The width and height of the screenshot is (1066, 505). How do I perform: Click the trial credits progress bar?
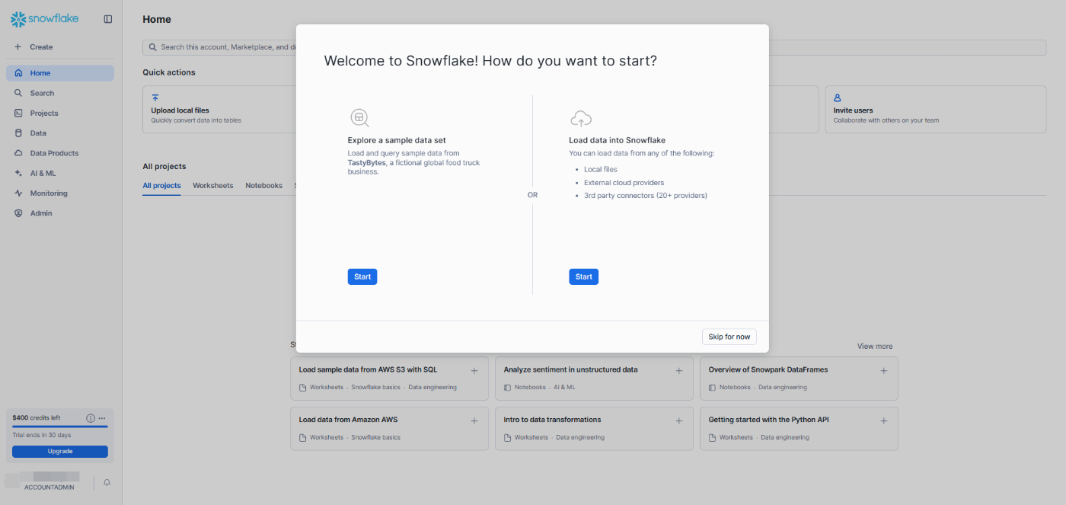60,427
